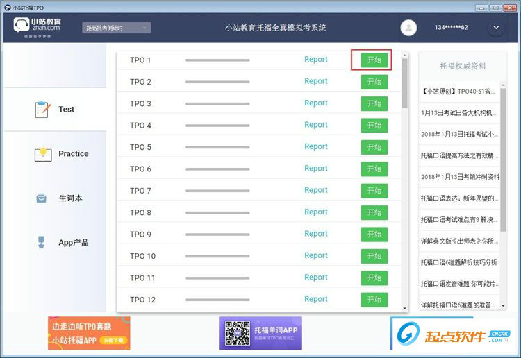Open the Practice lightbulb icon
Screen dimensions: 521x358
pos(43,153)
